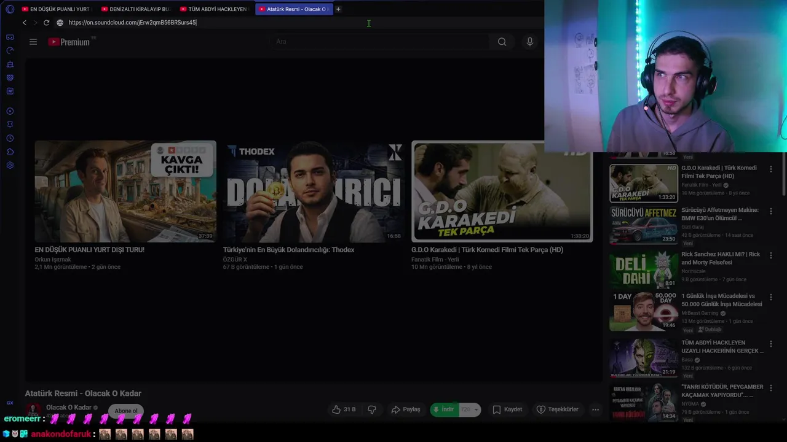Image resolution: width=787 pixels, height=442 pixels.
Task: Reload the current page
Action: tap(46, 23)
